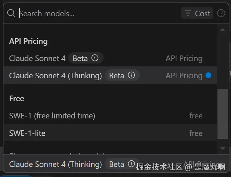Click Beta badge in the bottom selector bar
231x177 pixels.
tap(116, 164)
